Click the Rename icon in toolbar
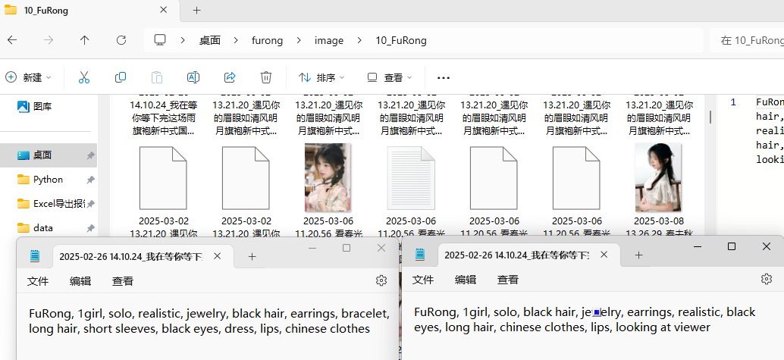 [x=193, y=77]
